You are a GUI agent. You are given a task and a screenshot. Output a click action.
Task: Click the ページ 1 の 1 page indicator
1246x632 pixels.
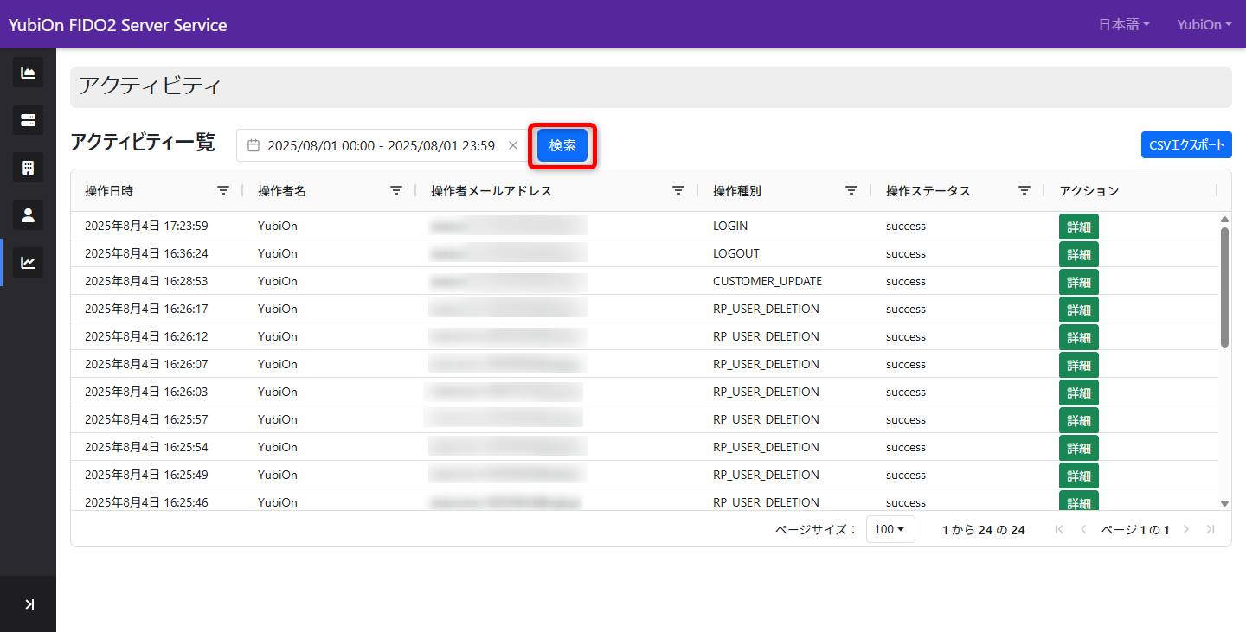[x=1135, y=530]
